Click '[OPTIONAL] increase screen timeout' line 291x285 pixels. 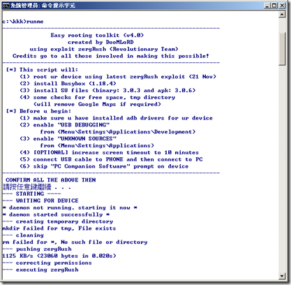pos(109,153)
